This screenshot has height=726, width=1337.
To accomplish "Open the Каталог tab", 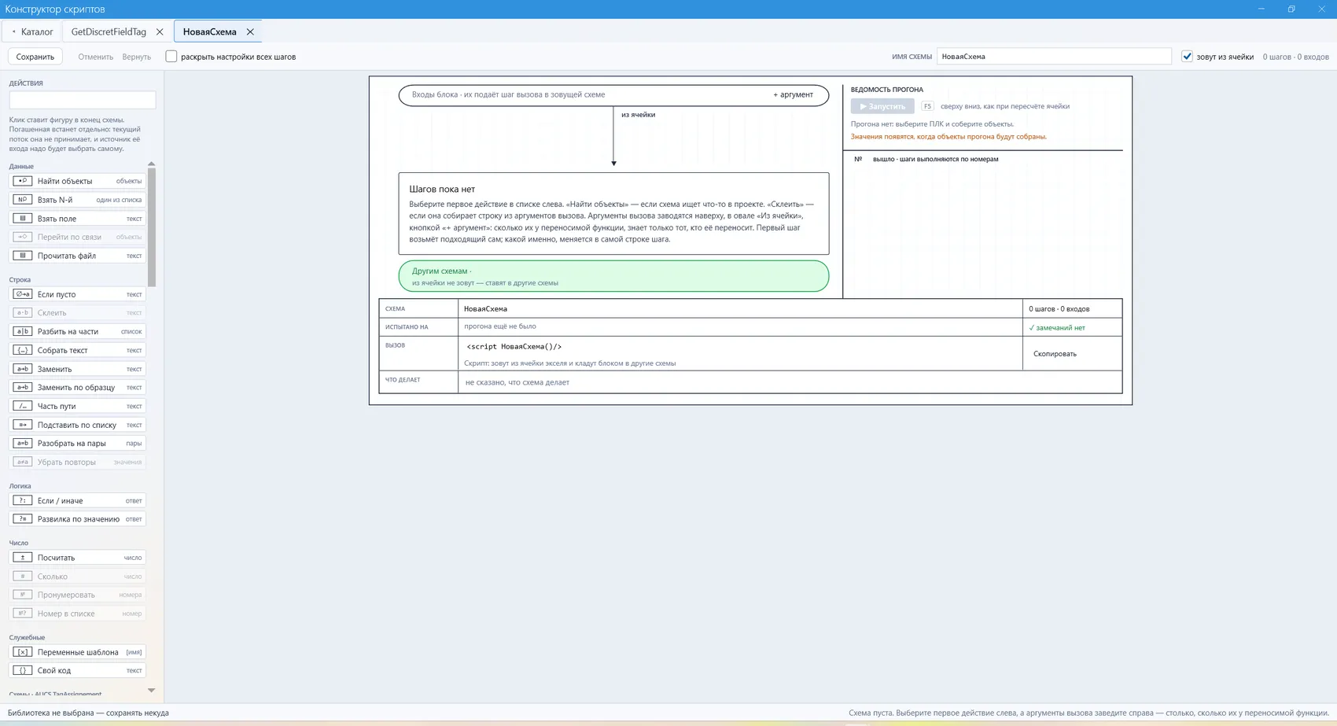I will (32, 31).
